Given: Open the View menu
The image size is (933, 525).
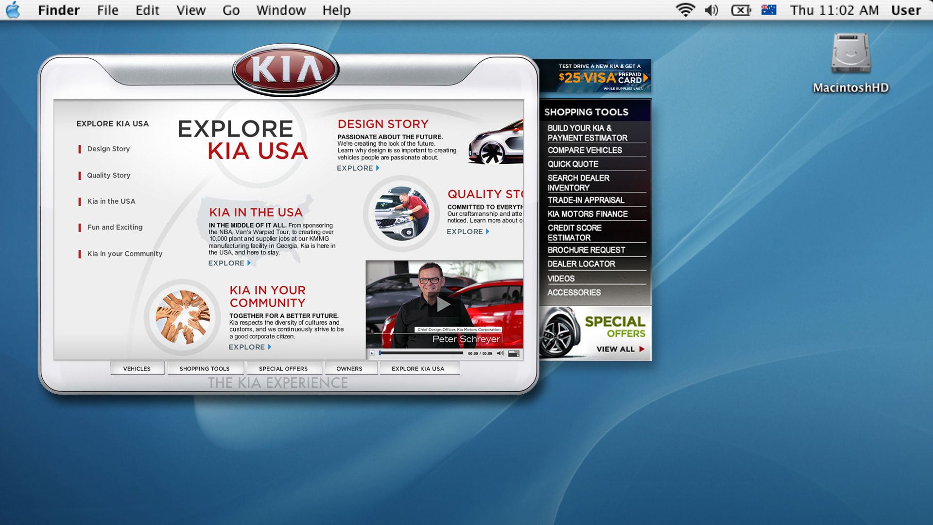Looking at the screenshot, I should (191, 10).
